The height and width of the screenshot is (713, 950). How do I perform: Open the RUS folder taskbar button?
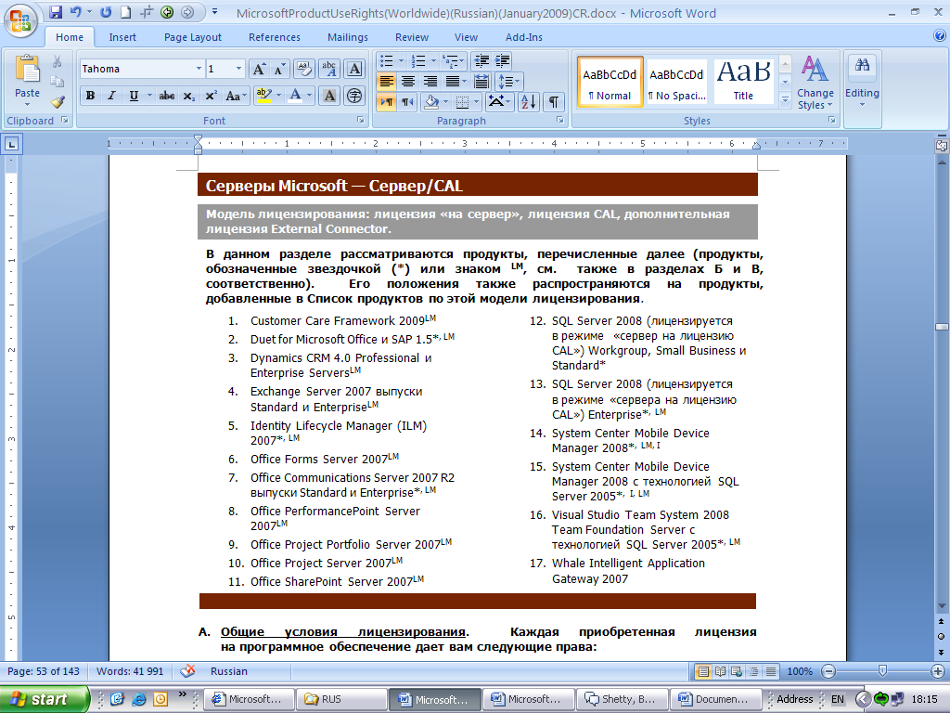click(343, 699)
